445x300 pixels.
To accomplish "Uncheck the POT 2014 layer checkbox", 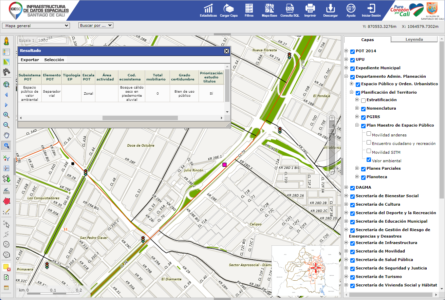I will click(352, 52).
